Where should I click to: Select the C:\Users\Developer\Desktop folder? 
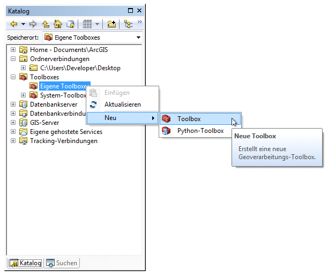pyautogui.click(x=80, y=68)
